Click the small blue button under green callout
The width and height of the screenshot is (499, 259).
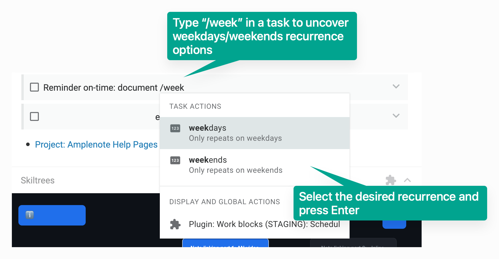point(394,224)
